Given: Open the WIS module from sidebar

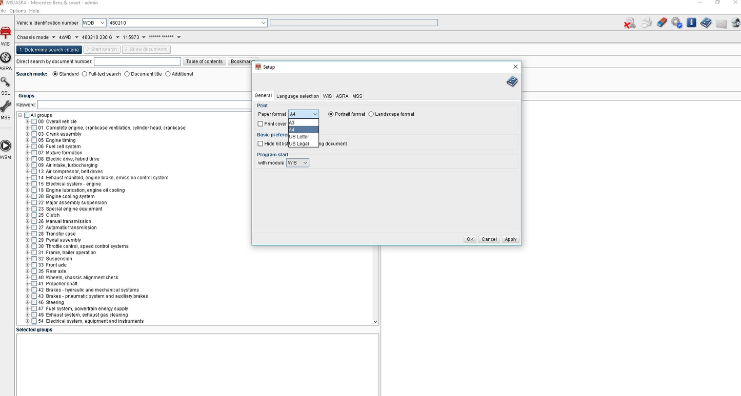Looking at the screenshot, I should point(6,33).
